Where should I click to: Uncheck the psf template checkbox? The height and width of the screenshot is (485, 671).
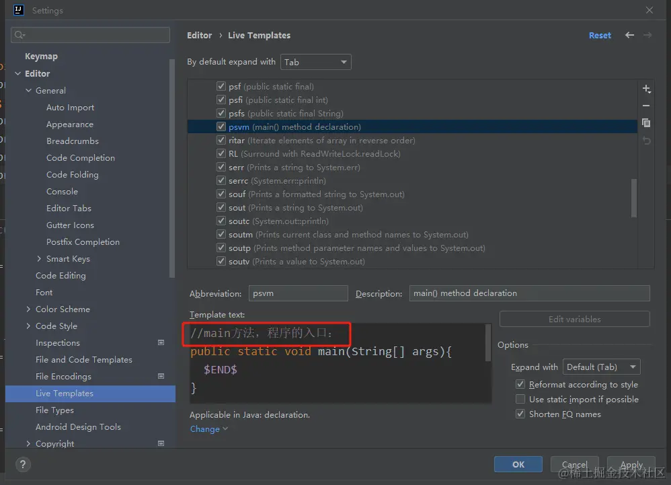coord(221,86)
